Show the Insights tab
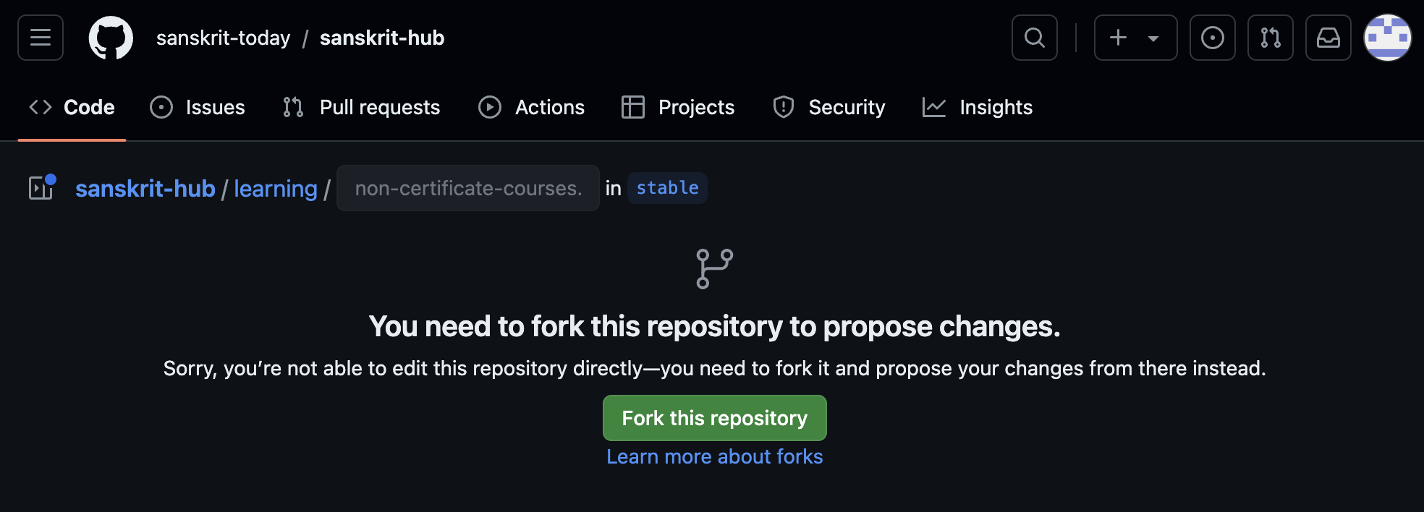 [978, 107]
